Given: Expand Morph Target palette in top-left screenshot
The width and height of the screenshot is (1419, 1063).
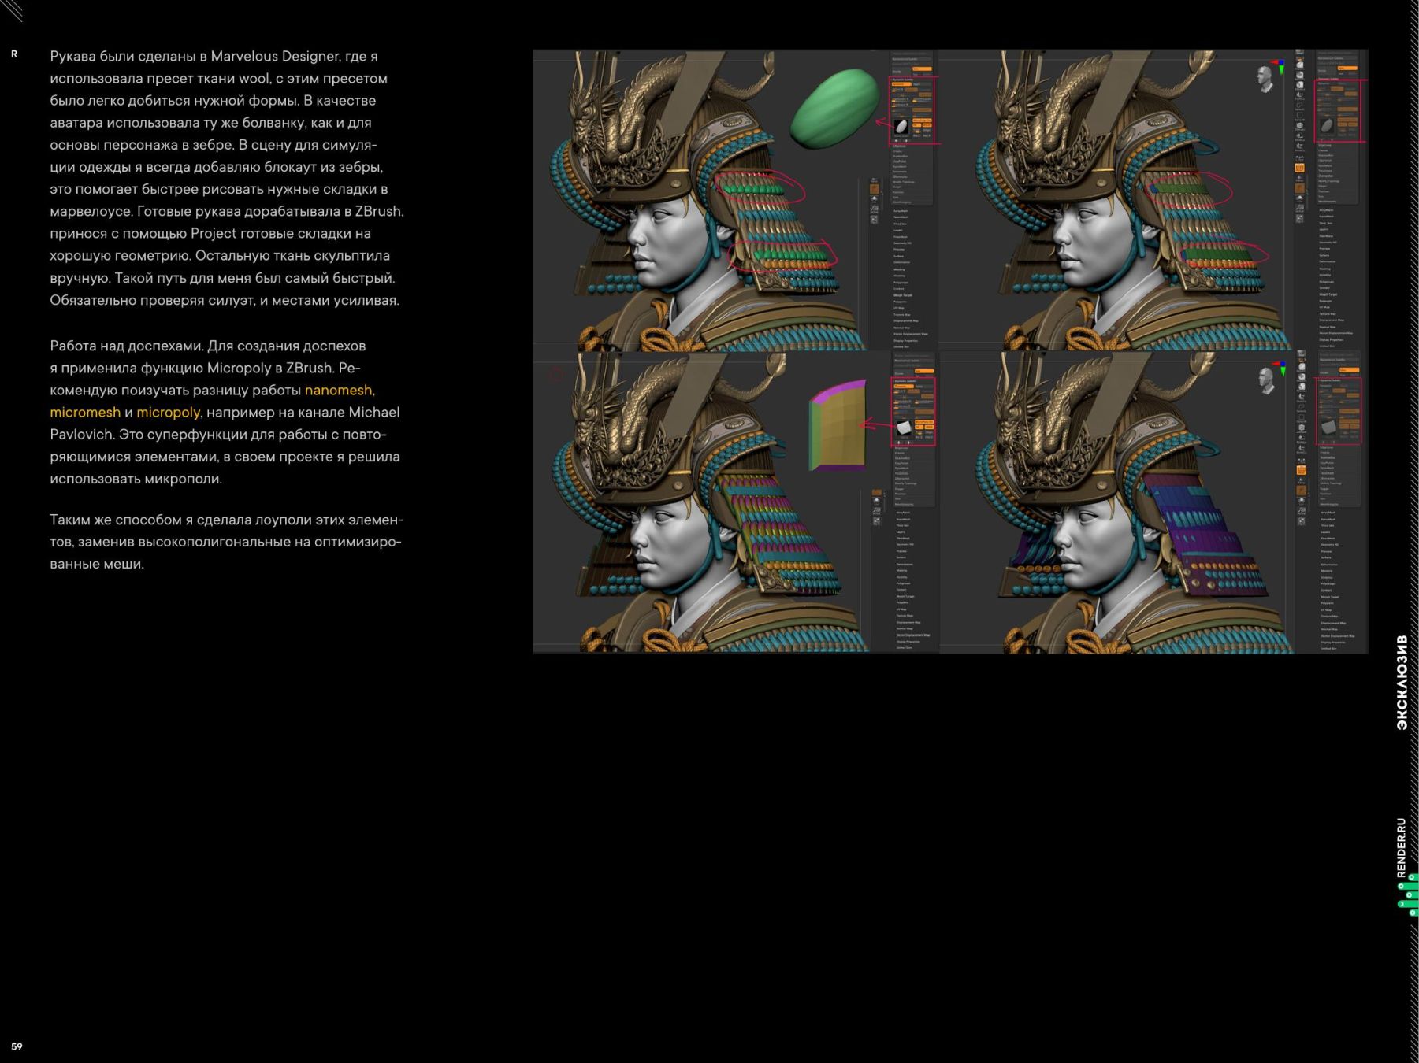Looking at the screenshot, I should click(x=903, y=295).
